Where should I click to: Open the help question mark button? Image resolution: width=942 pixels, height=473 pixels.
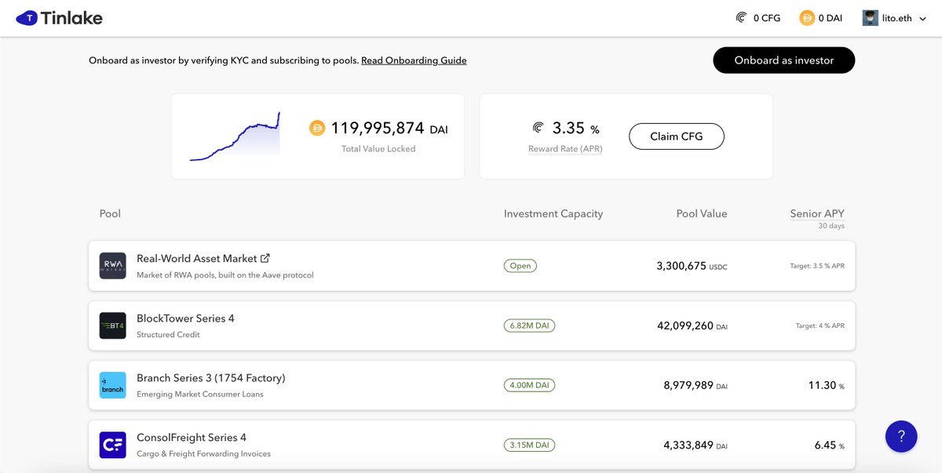[901, 436]
